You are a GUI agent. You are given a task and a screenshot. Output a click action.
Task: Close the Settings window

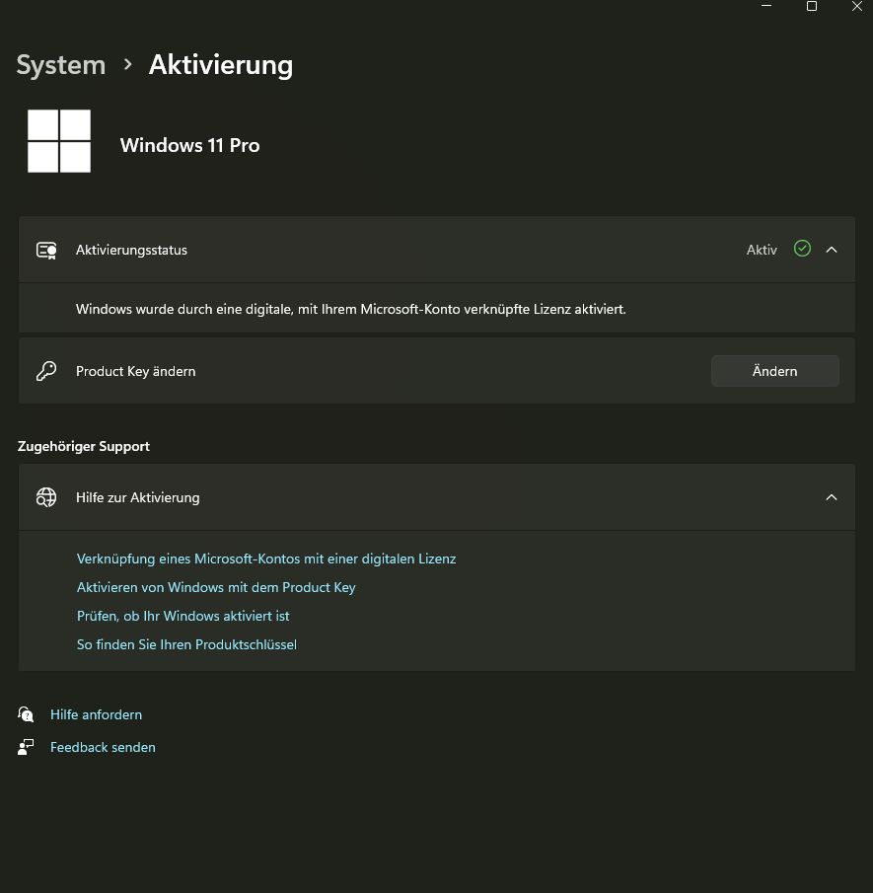(857, 6)
